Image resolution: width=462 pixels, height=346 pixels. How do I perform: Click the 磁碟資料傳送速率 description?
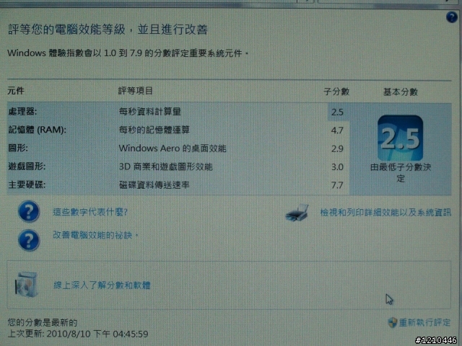[x=154, y=185]
